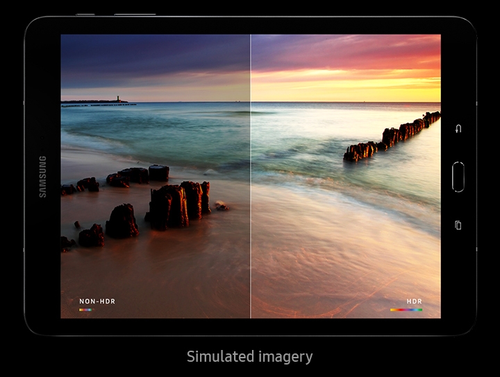The width and height of the screenshot is (500, 377).
Task: Click the wide color bar under HDR
Action: coord(406,310)
